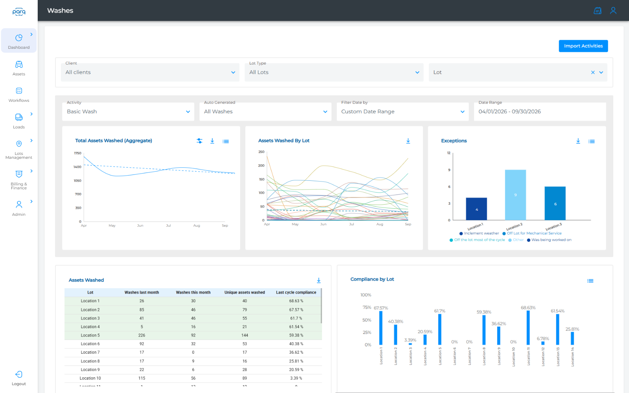Open list menu for Total Assets Washed

[x=226, y=141]
